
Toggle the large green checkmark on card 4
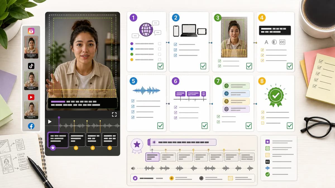coord(290,66)
